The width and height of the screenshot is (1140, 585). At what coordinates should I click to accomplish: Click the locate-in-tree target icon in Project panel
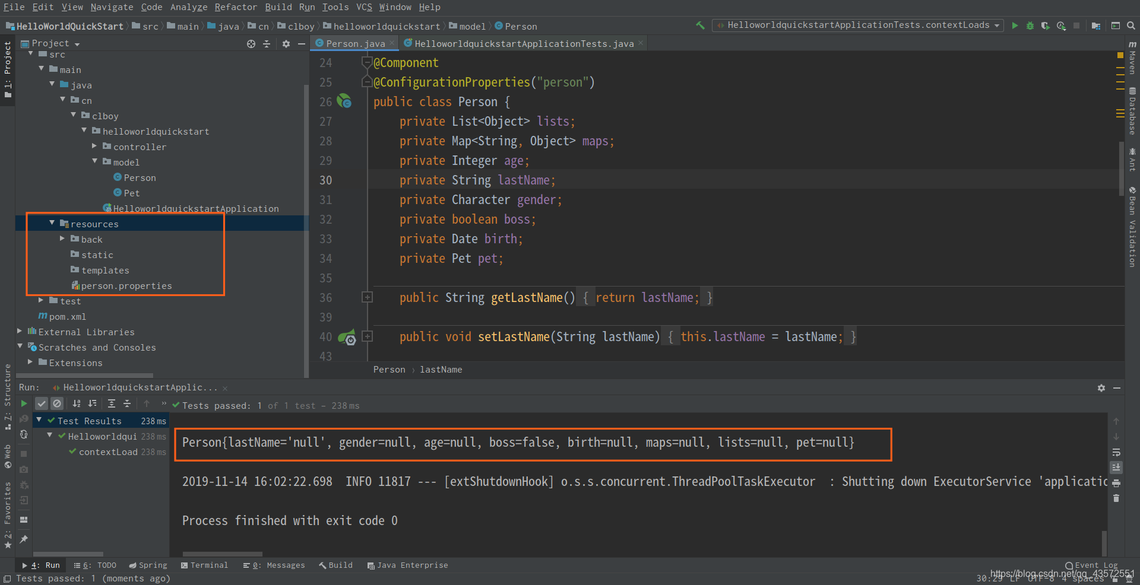251,44
